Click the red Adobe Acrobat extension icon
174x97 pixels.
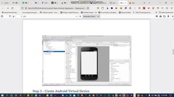tap(144, 8)
